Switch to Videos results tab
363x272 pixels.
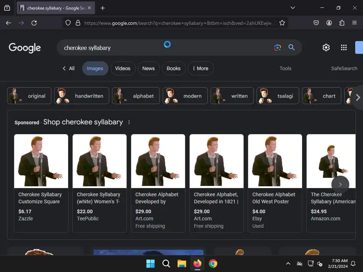123,68
